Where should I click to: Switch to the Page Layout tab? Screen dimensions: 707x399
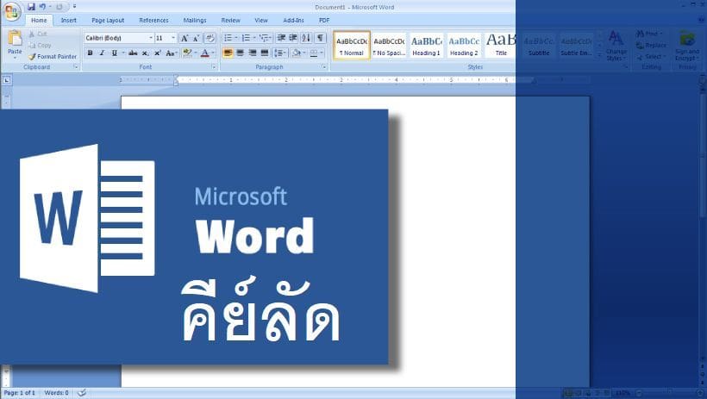[x=108, y=21]
